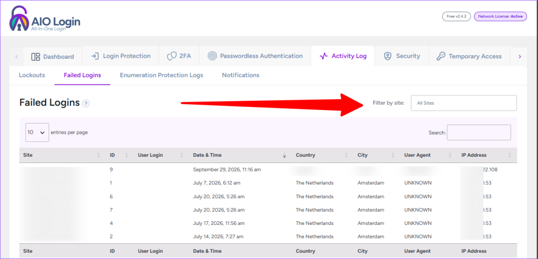Select the Security tab
Viewport: 538px width, 259px height.
tap(402, 56)
